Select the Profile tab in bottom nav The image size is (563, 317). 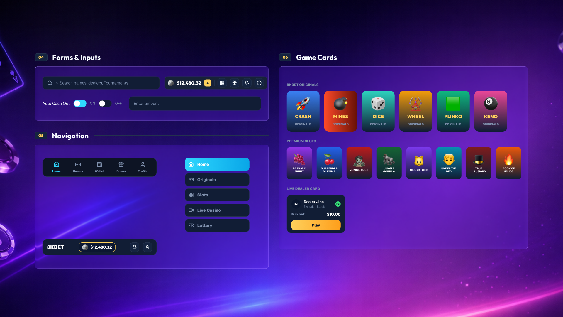coord(143,167)
